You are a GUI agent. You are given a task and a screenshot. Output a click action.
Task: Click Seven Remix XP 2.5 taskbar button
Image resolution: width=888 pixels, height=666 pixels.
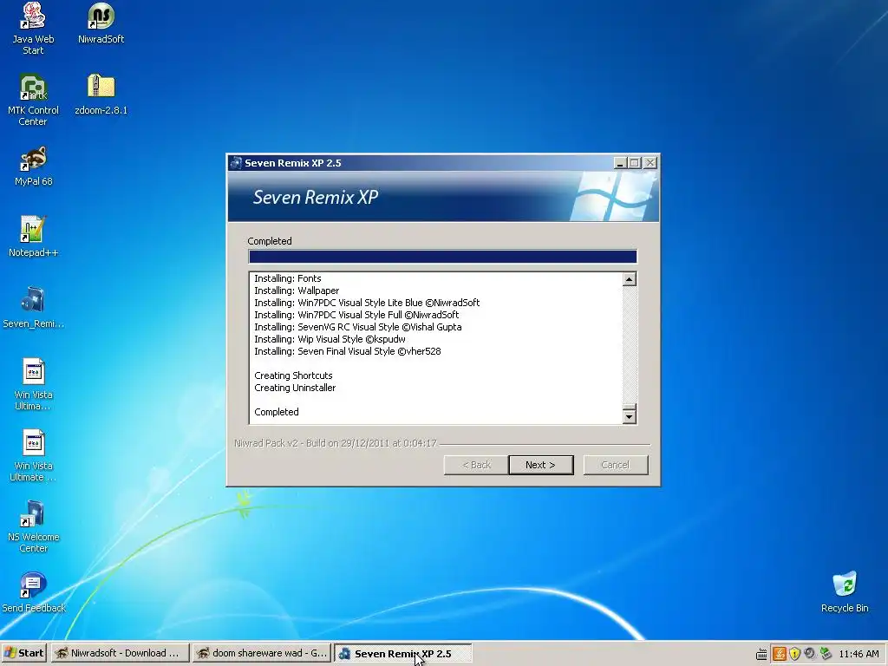click(403, 653)
